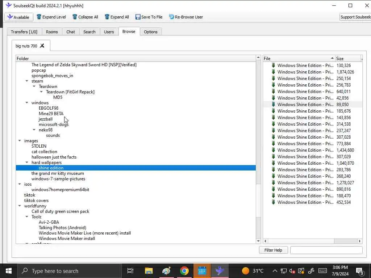Viewport: 371px width, 278px height.
Task: Click the Task View taskbar icon
Action: pos(130,271)
